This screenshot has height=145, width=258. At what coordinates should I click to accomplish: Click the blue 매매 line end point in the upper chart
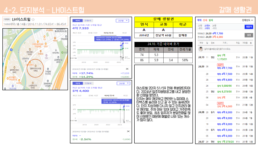(123, 43)
